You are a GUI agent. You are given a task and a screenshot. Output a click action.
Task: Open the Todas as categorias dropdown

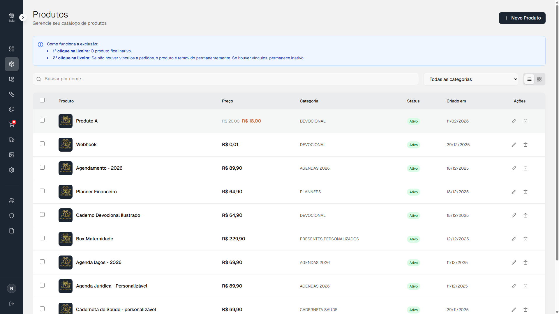471,79
